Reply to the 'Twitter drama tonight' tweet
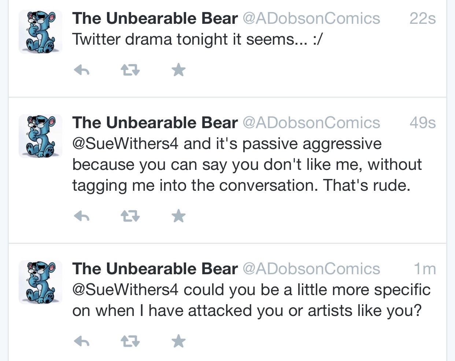The width and height of the screenshot is (455, 361). [82, 70]
